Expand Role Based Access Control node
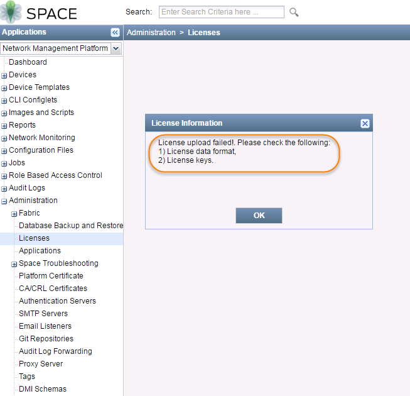The height and width of the screenshot is (396, 410). (4, 176)
